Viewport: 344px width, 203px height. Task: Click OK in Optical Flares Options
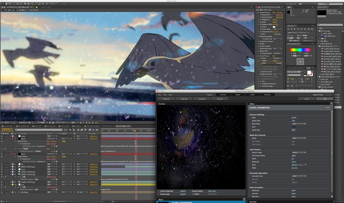325,99
